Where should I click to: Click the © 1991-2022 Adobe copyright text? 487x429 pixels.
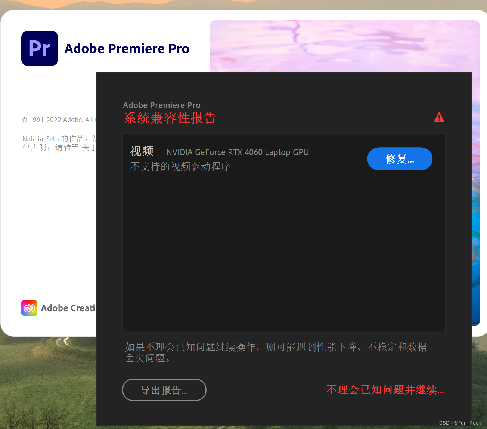tap(59, 120)
